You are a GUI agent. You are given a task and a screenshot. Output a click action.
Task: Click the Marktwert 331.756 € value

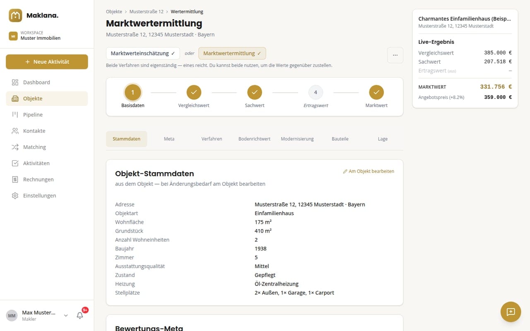496,87
